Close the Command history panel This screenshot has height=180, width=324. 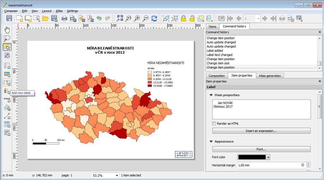320,32
